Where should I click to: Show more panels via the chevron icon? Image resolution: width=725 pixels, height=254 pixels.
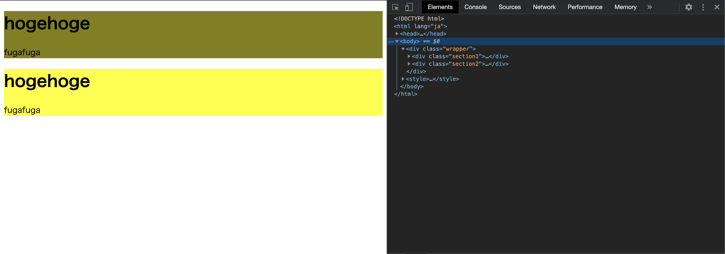pos(649,7)
